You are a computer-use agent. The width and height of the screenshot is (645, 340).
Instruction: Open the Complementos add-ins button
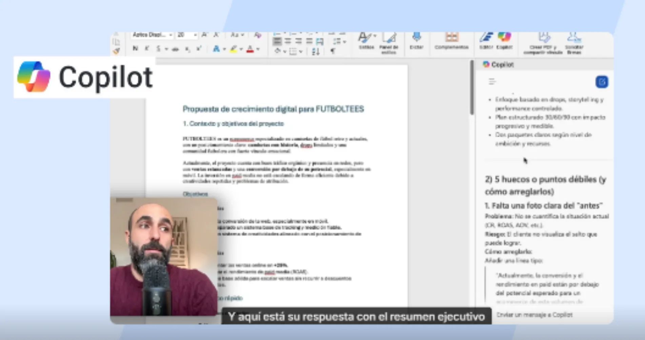(x=451, y=40)
